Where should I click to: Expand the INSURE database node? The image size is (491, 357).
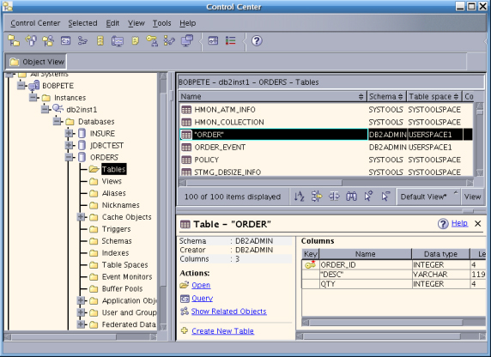70,133
